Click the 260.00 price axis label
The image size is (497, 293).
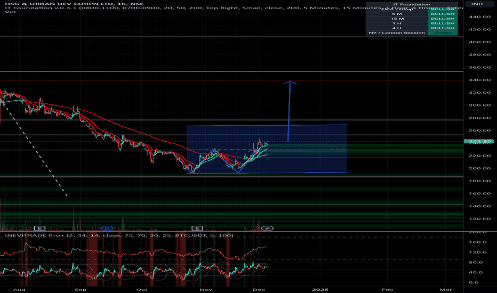pos(479,131)
